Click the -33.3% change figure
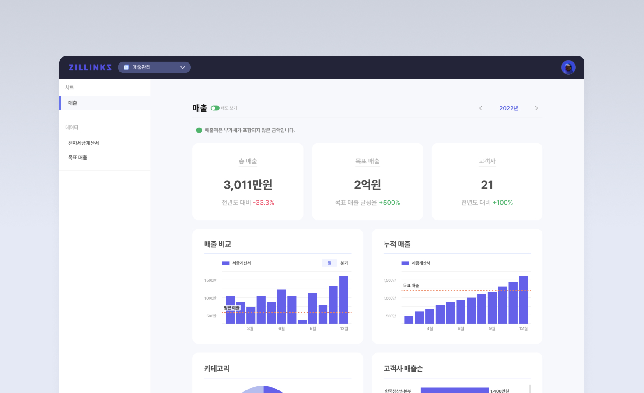The height and width of the screenshot is (393, 644). pyautogui.click(x=264, y=203)
